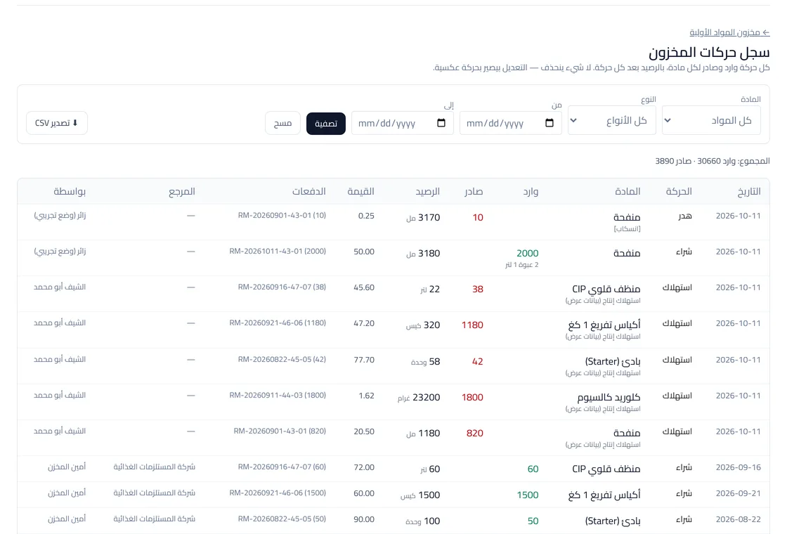
Task: Click the التاريخ column header
Action: click(749, 191)
